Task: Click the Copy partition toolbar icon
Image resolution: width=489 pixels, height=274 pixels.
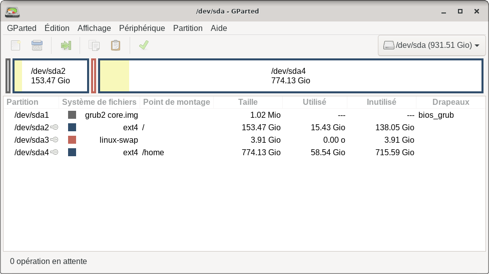Action: pos(94,45)
